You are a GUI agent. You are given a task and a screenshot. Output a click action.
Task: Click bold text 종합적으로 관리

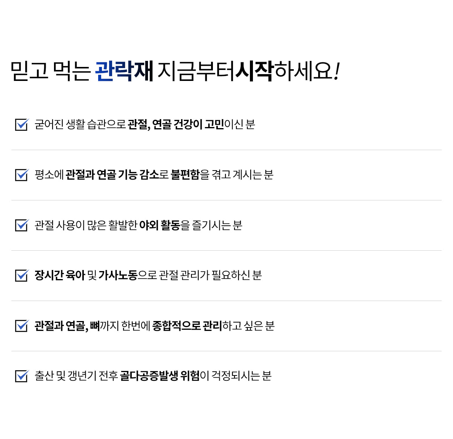tap(187, 326)
